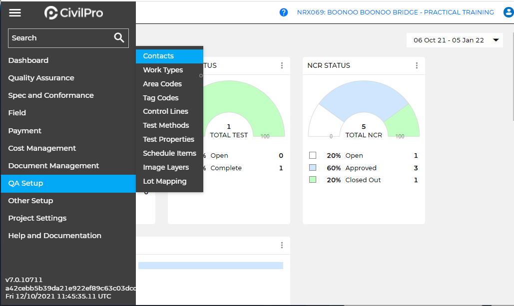Open Help and Documentation
The height and width of the screenshot is (306, 514).
[x=54, y=236]
